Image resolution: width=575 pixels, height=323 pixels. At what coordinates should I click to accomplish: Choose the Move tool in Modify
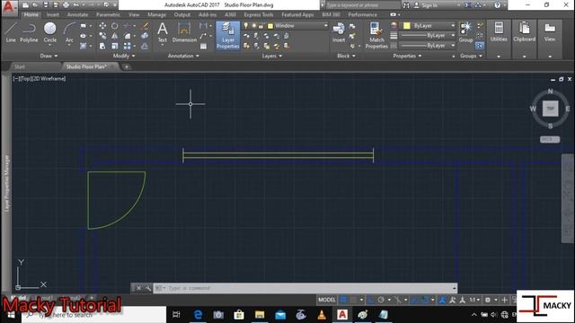pyautogui.click(x=102, y=26)
